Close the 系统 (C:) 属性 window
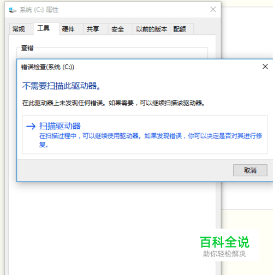This screenshot has width=273, height=275. (x=213, y=9)
